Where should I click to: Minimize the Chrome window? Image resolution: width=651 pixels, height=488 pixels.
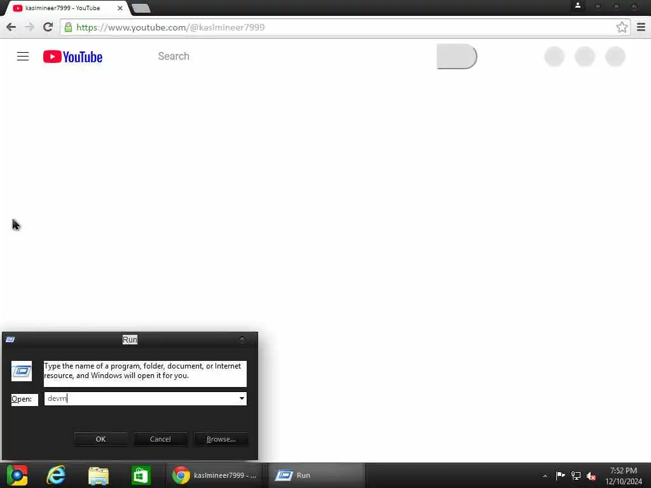pos(598,6)
